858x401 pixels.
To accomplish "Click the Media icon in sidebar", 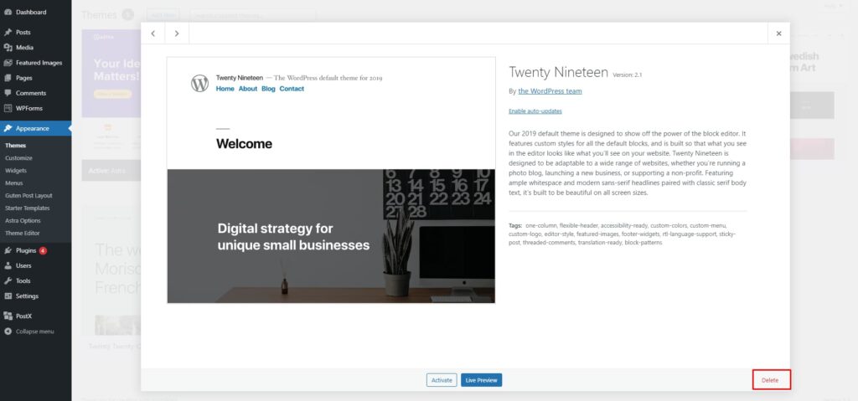I will click(x=8, y=48).
